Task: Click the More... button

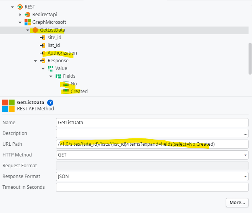Action: (x=237, y=203)
